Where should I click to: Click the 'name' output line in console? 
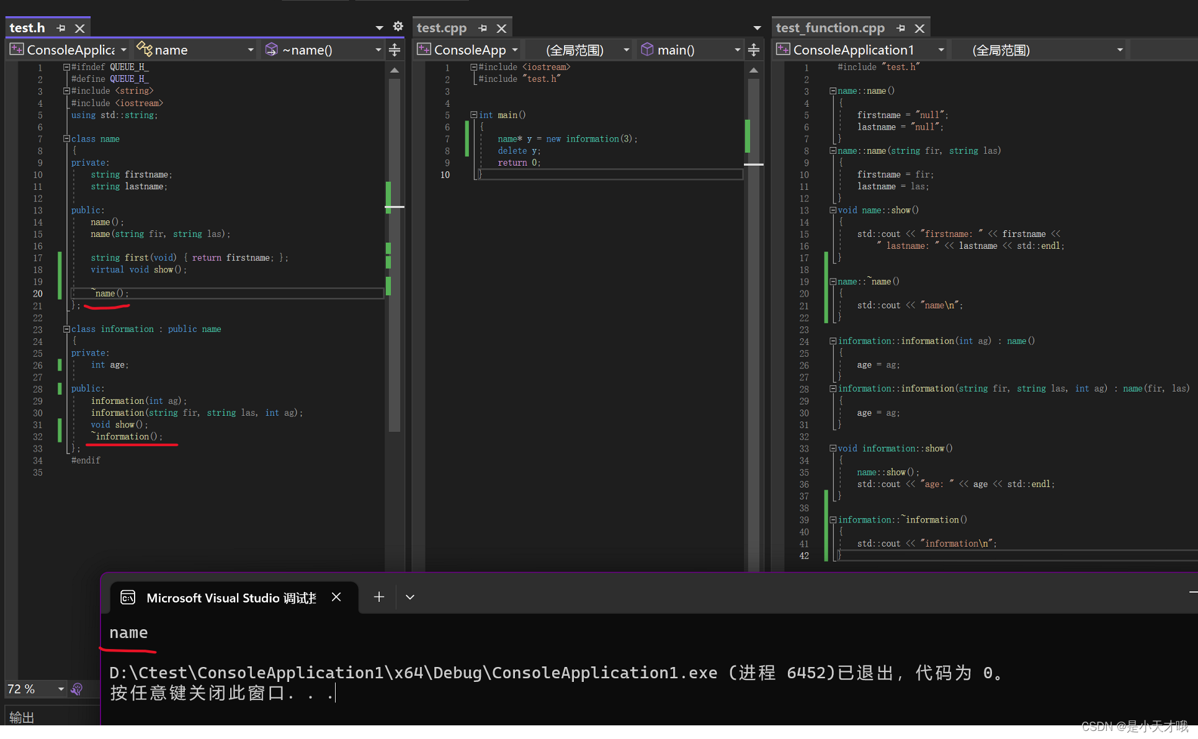(x=128, y=633)
